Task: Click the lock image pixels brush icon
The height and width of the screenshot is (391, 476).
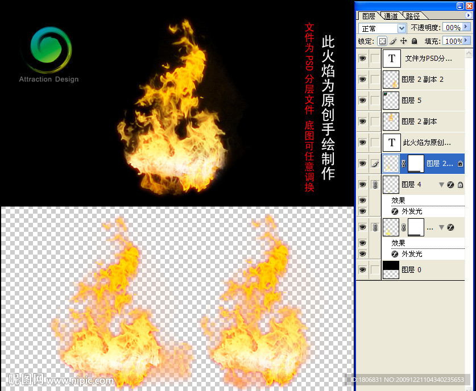Action: coord(393,41)
